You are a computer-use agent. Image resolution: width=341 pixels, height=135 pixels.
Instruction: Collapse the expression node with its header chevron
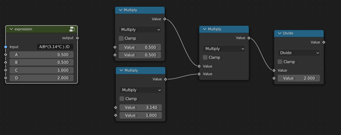pyautogui.click(x=11, y=29)
